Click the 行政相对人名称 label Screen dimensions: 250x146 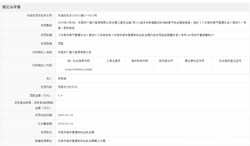pos(43,52)
